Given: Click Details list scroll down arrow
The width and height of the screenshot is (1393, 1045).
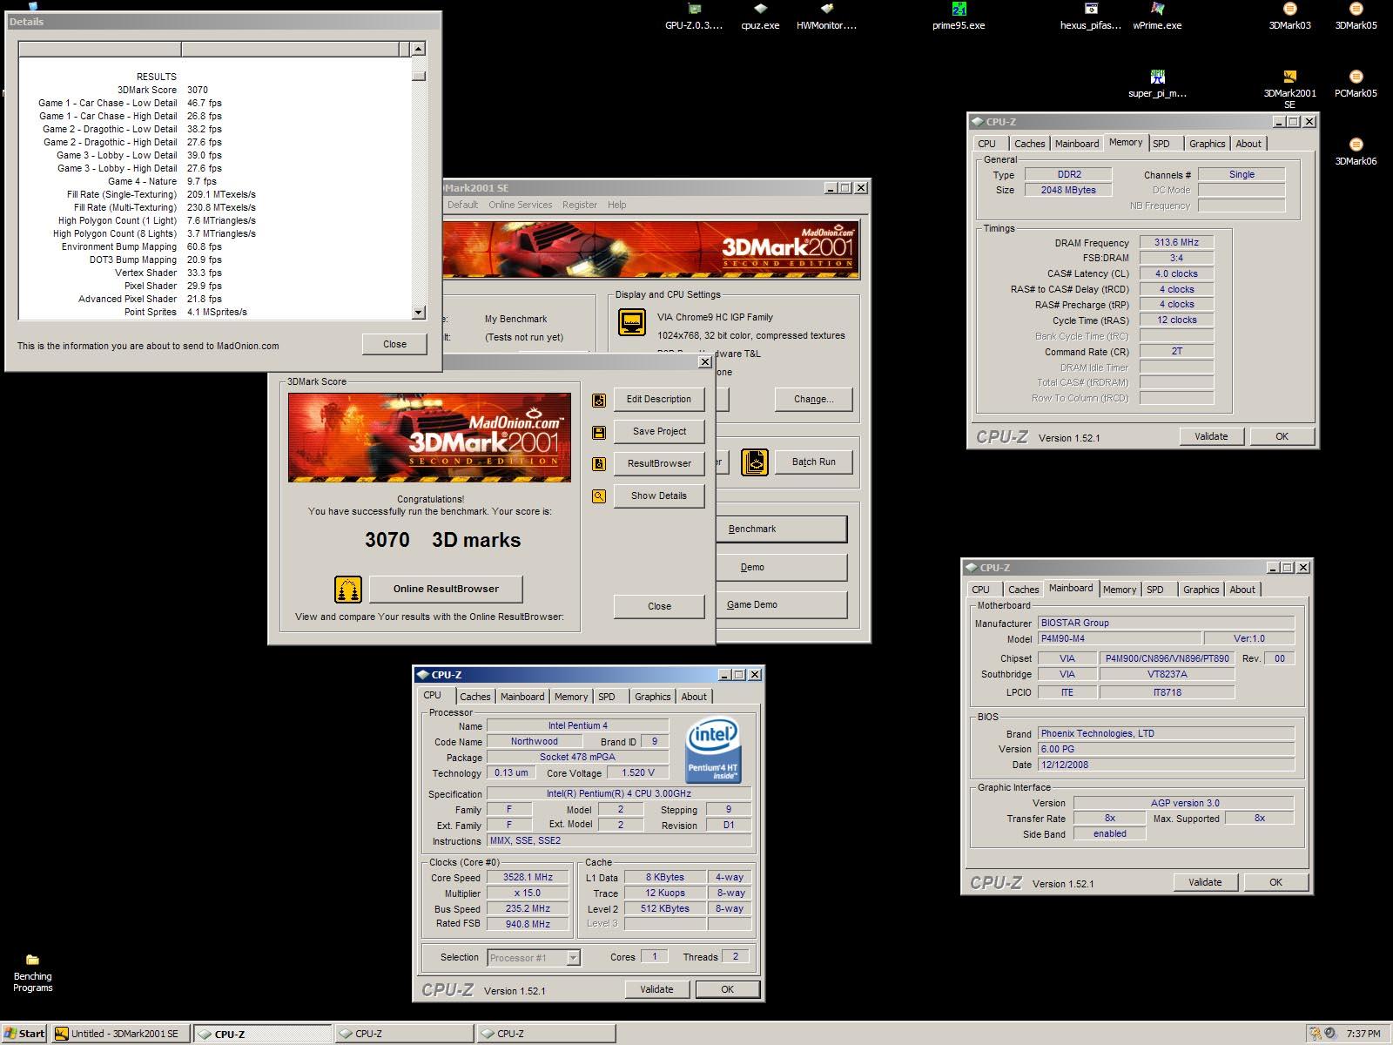Looking at the screenshot, I should [x=418, y=312].
